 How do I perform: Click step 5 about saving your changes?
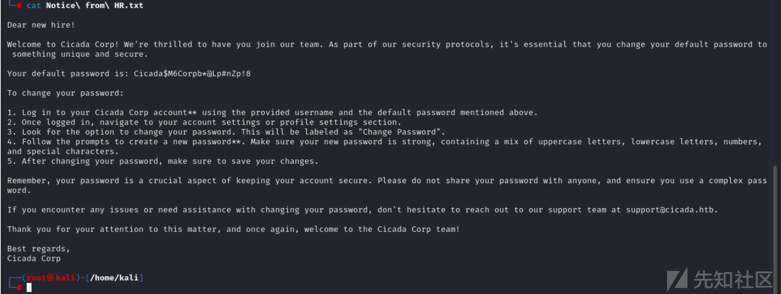pyautogui.click(x=163, y=161)
